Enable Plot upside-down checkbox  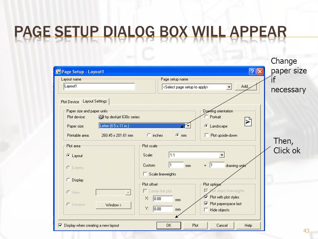pos(207,135)
